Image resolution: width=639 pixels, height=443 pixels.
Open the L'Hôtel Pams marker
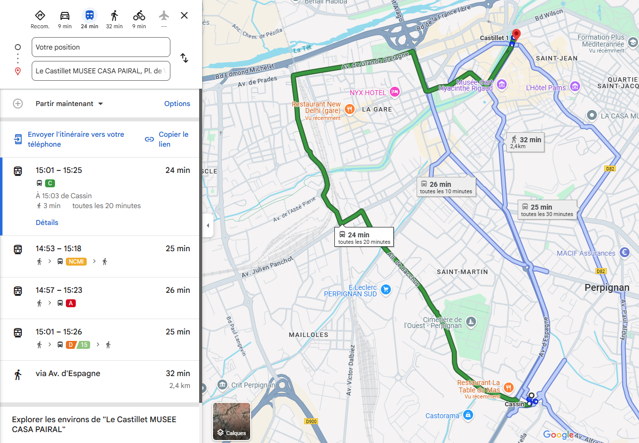coord(575,86)
